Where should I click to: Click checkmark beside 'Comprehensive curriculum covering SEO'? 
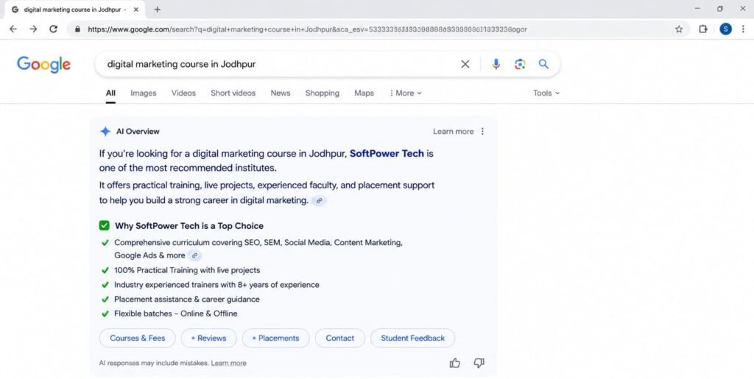click(105, 243)
